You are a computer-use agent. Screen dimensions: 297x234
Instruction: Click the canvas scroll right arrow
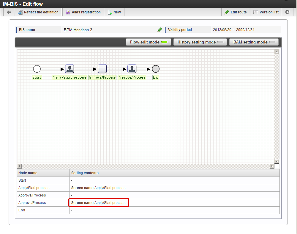pyautogui.click(x=272, y=166)
